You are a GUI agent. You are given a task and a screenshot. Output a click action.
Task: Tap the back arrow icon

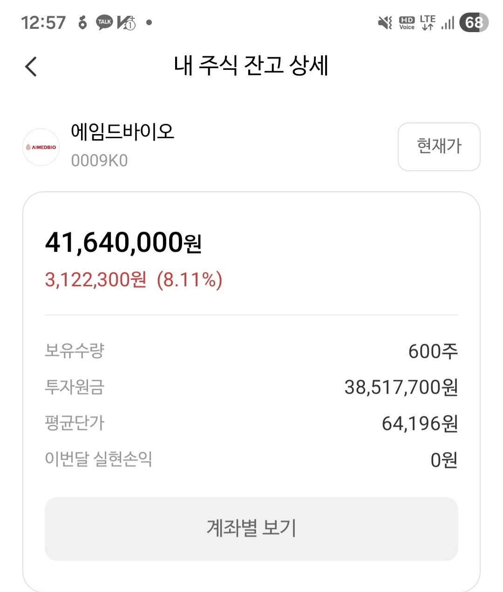(31, 67)
